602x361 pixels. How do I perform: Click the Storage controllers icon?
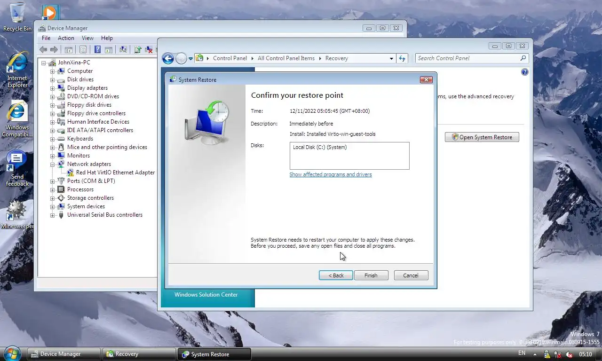click(61, 198)
